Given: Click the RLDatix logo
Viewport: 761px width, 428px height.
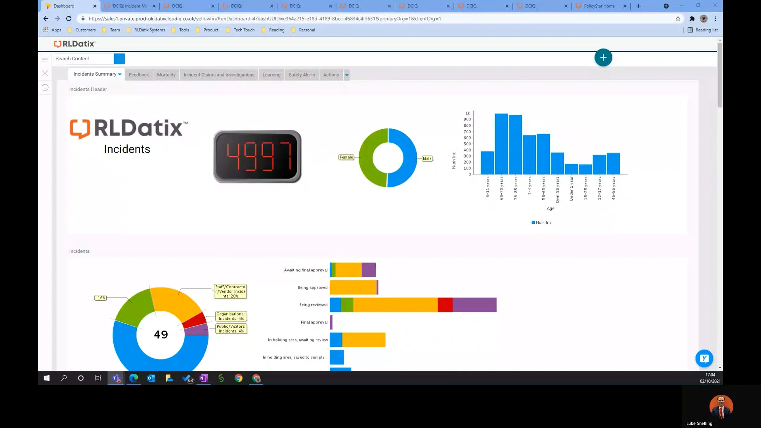Looking at the screenshot, I should 74,44.
